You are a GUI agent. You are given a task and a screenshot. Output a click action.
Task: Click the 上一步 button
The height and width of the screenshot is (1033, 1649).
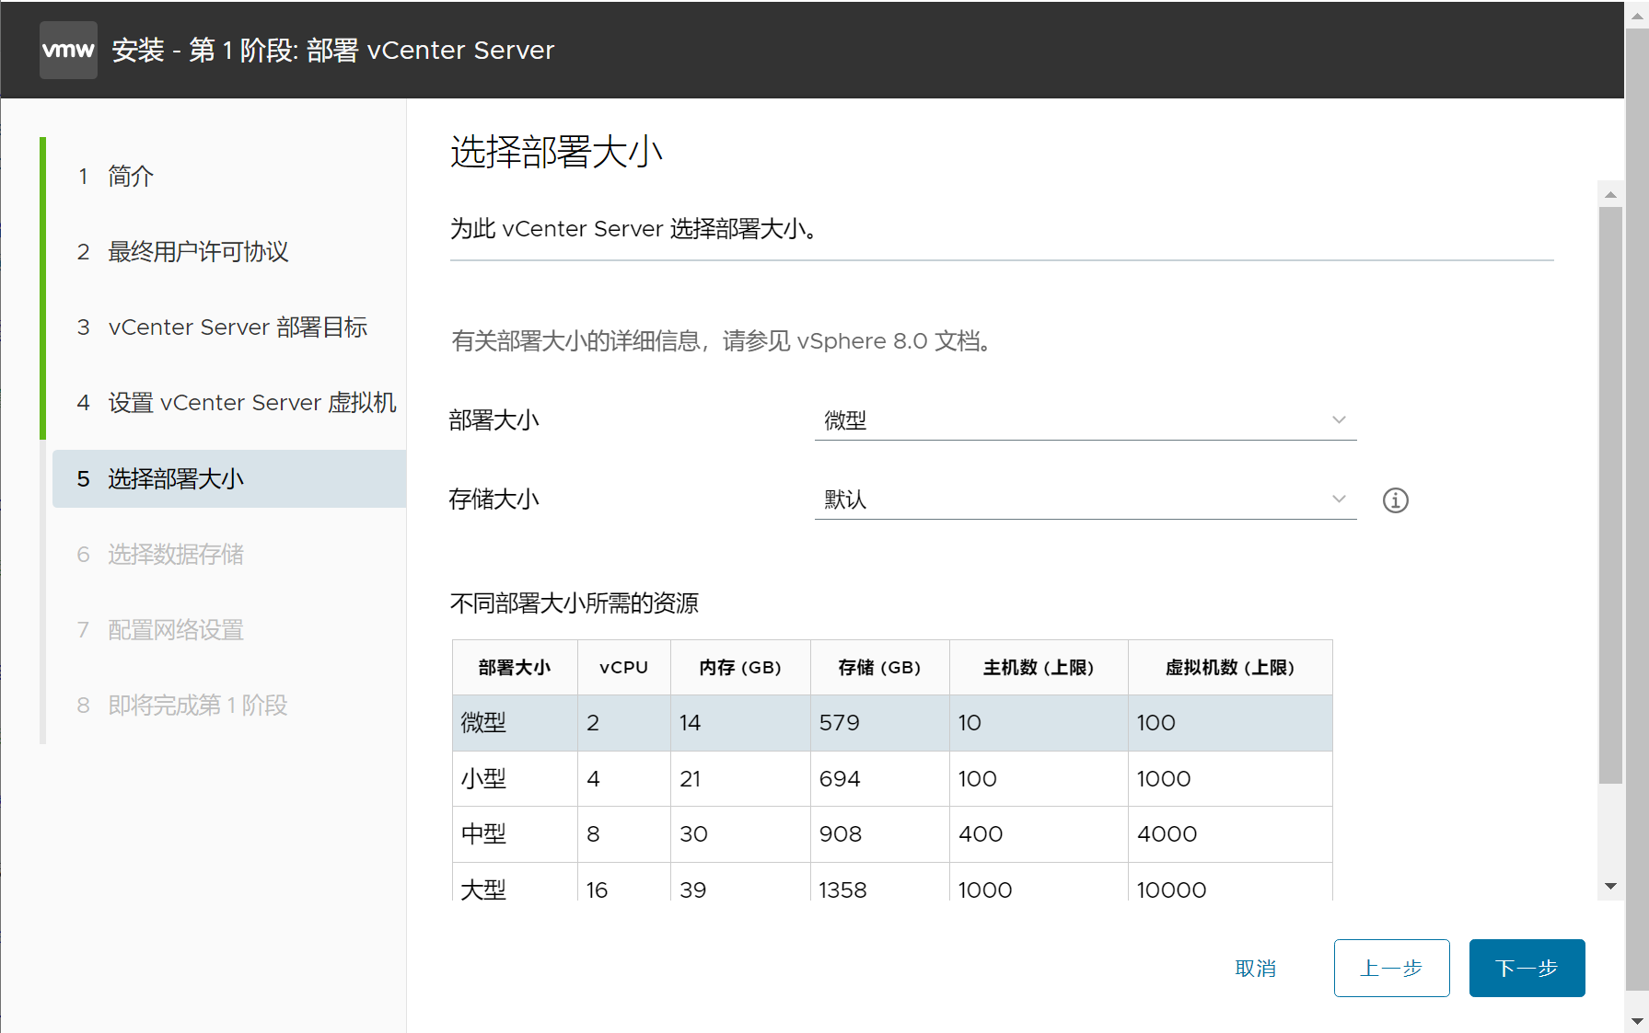coord(1391,968)
